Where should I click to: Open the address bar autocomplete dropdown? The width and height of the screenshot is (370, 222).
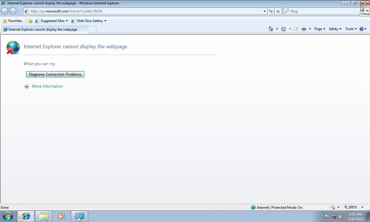pos(264,11)
